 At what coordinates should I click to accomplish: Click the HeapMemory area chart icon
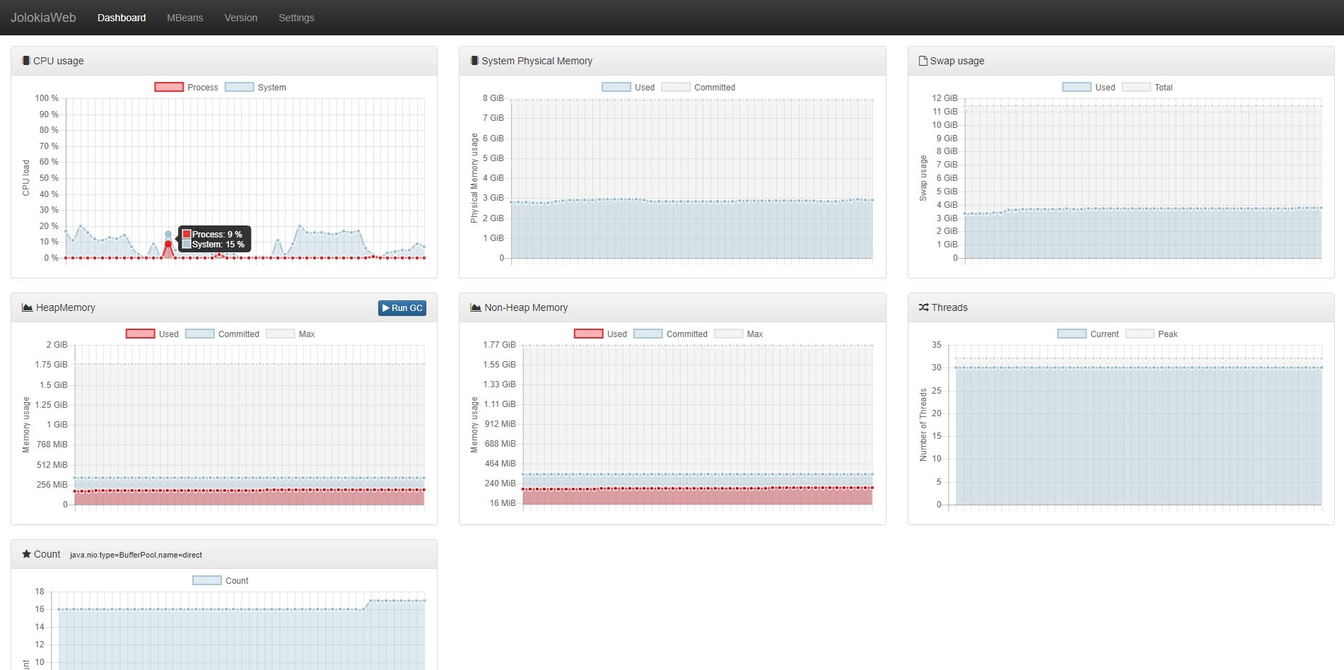(28, 307)
